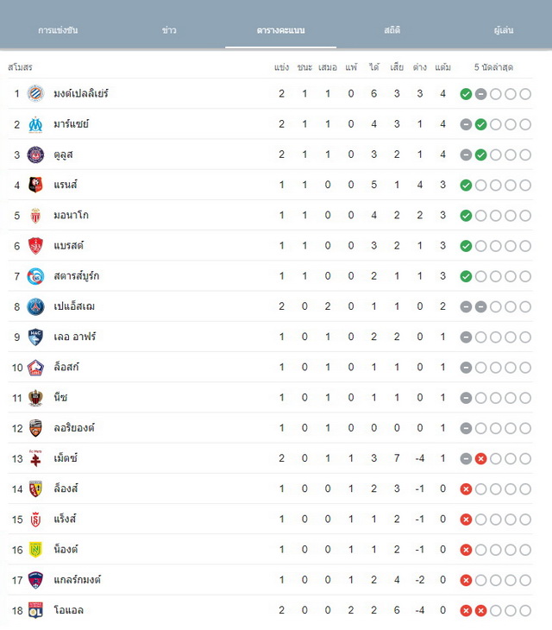Click the แต้ม points column header
Viewport: 552px width, 630px height.
pyautogui.click(x=442, y=67)
